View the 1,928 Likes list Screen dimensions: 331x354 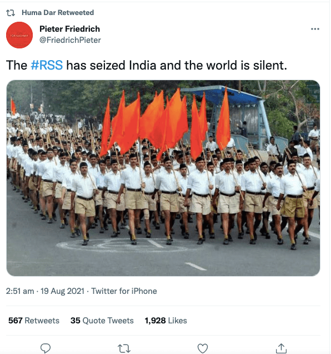pos(166,321)
